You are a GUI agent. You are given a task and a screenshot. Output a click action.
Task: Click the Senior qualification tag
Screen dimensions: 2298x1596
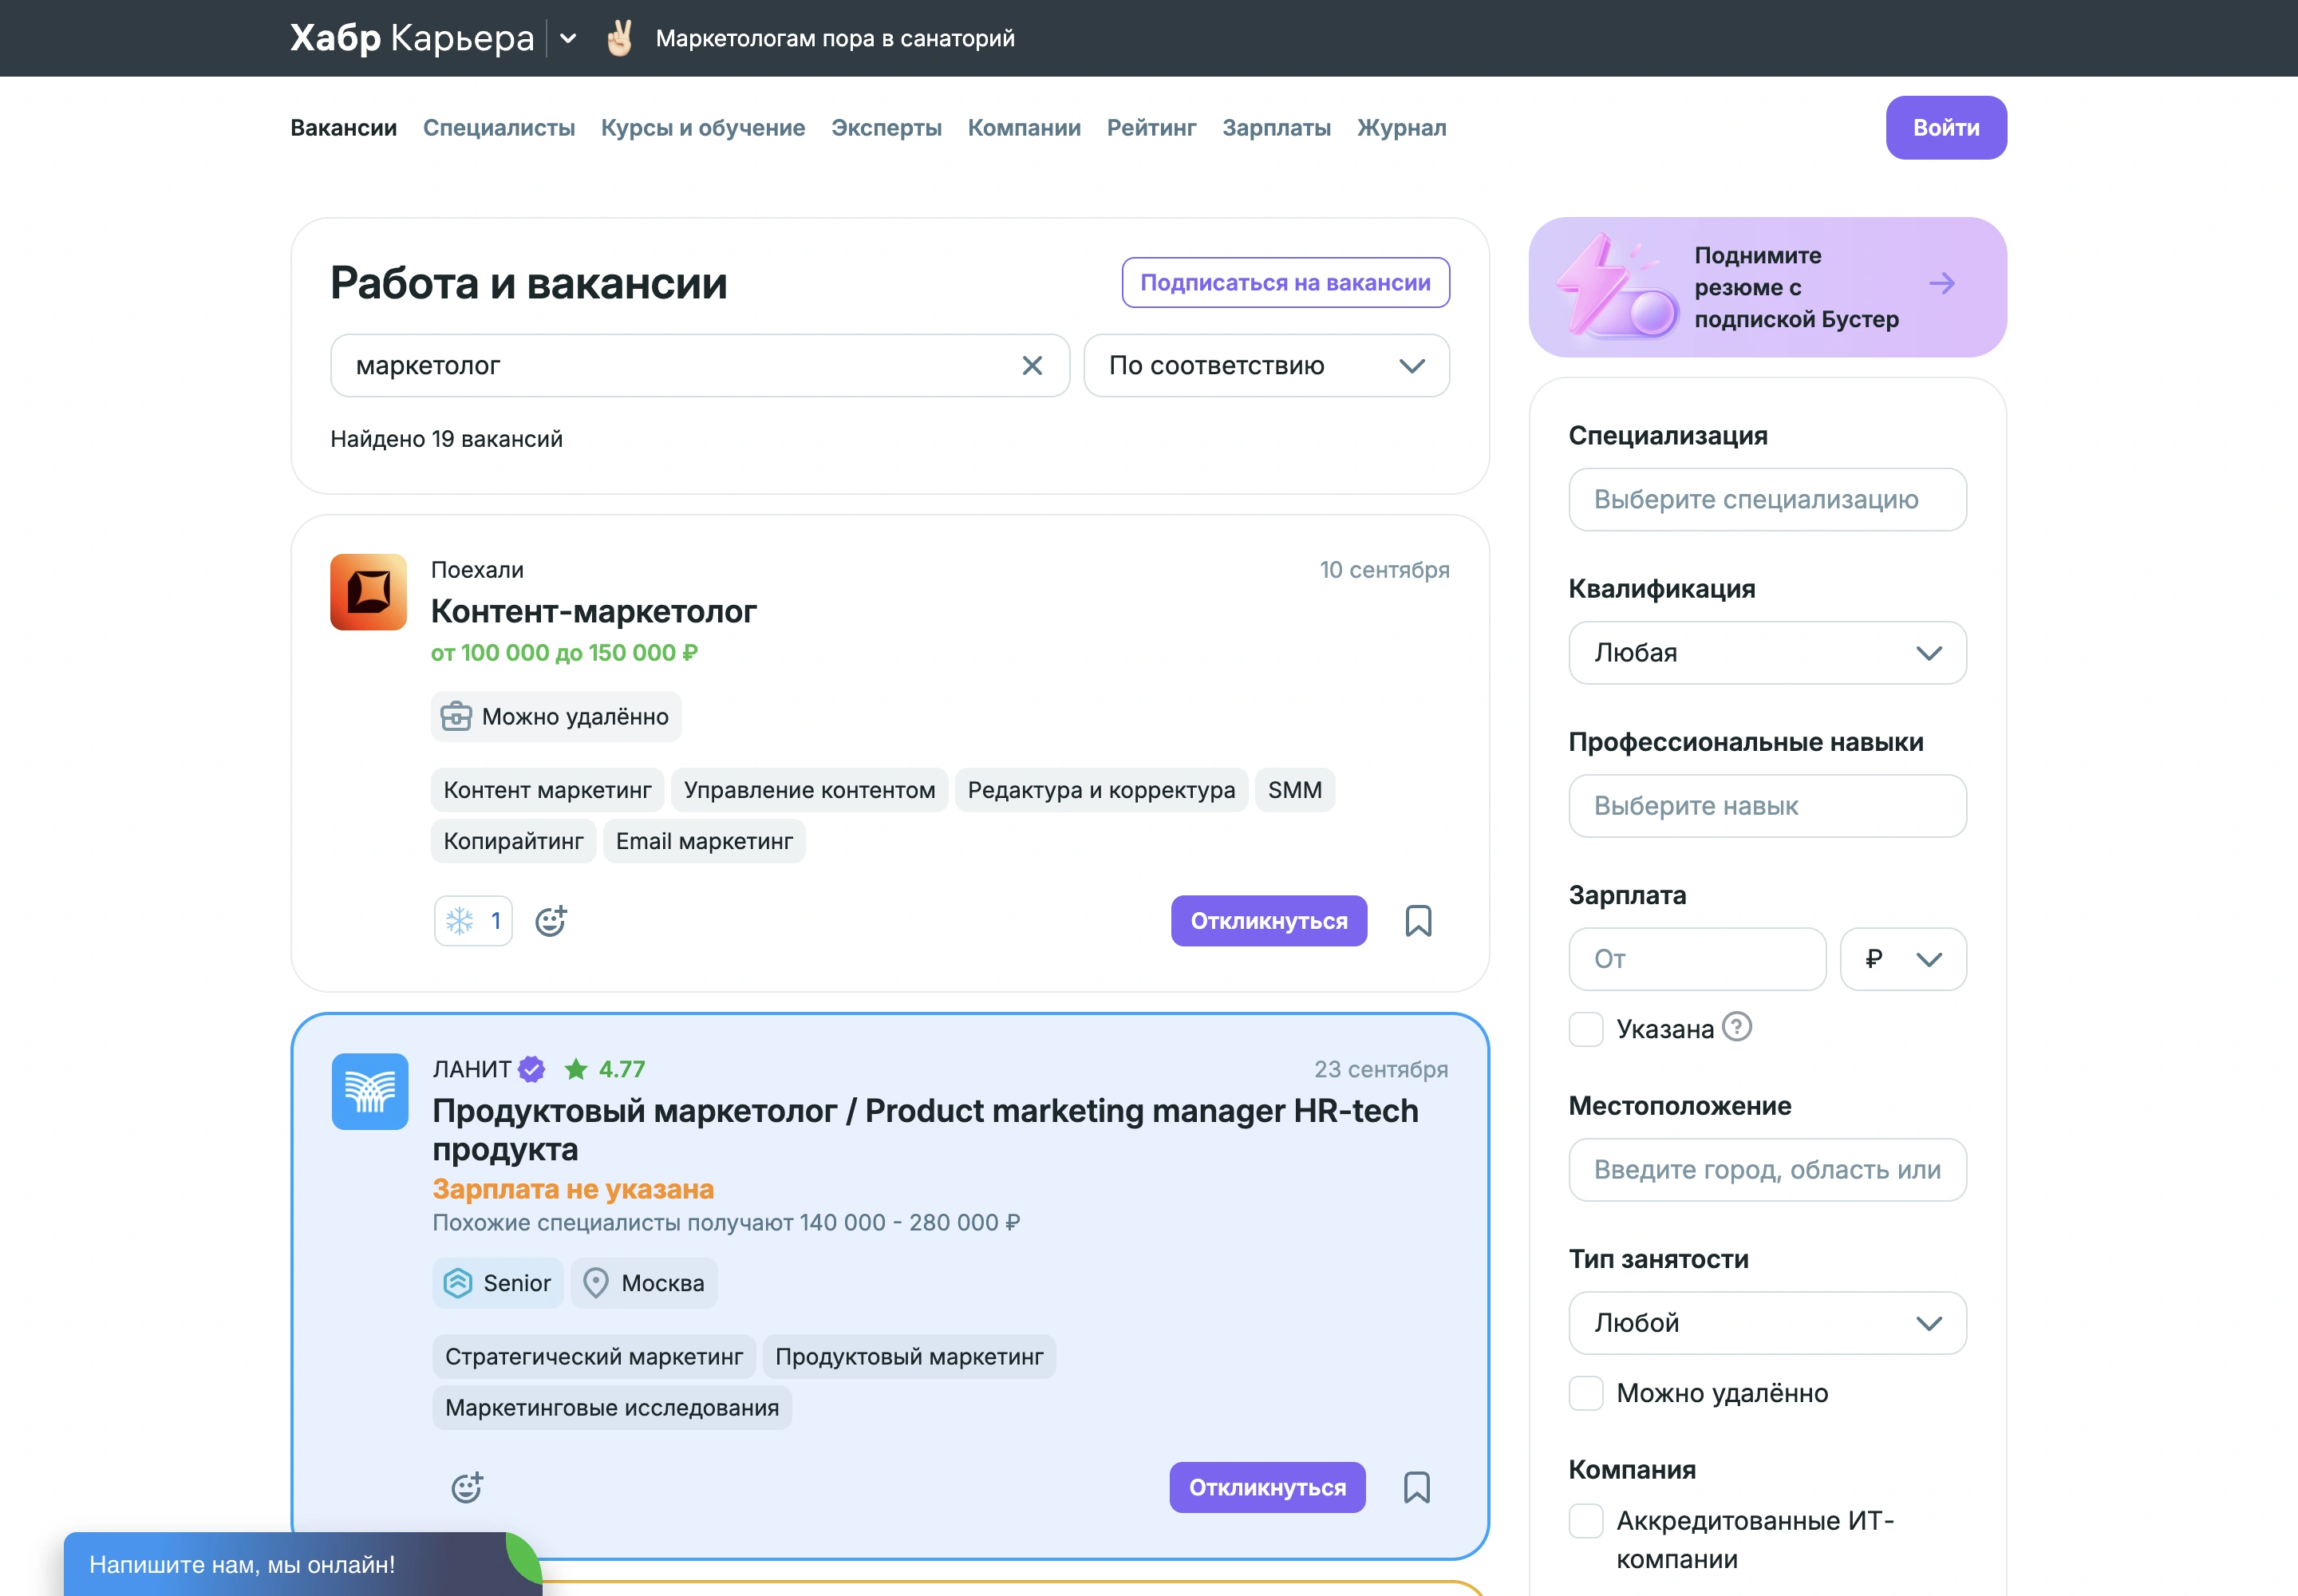(x=498, y=1283)
